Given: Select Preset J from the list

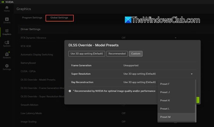Looking at the screenshot, I should point(176,92).
